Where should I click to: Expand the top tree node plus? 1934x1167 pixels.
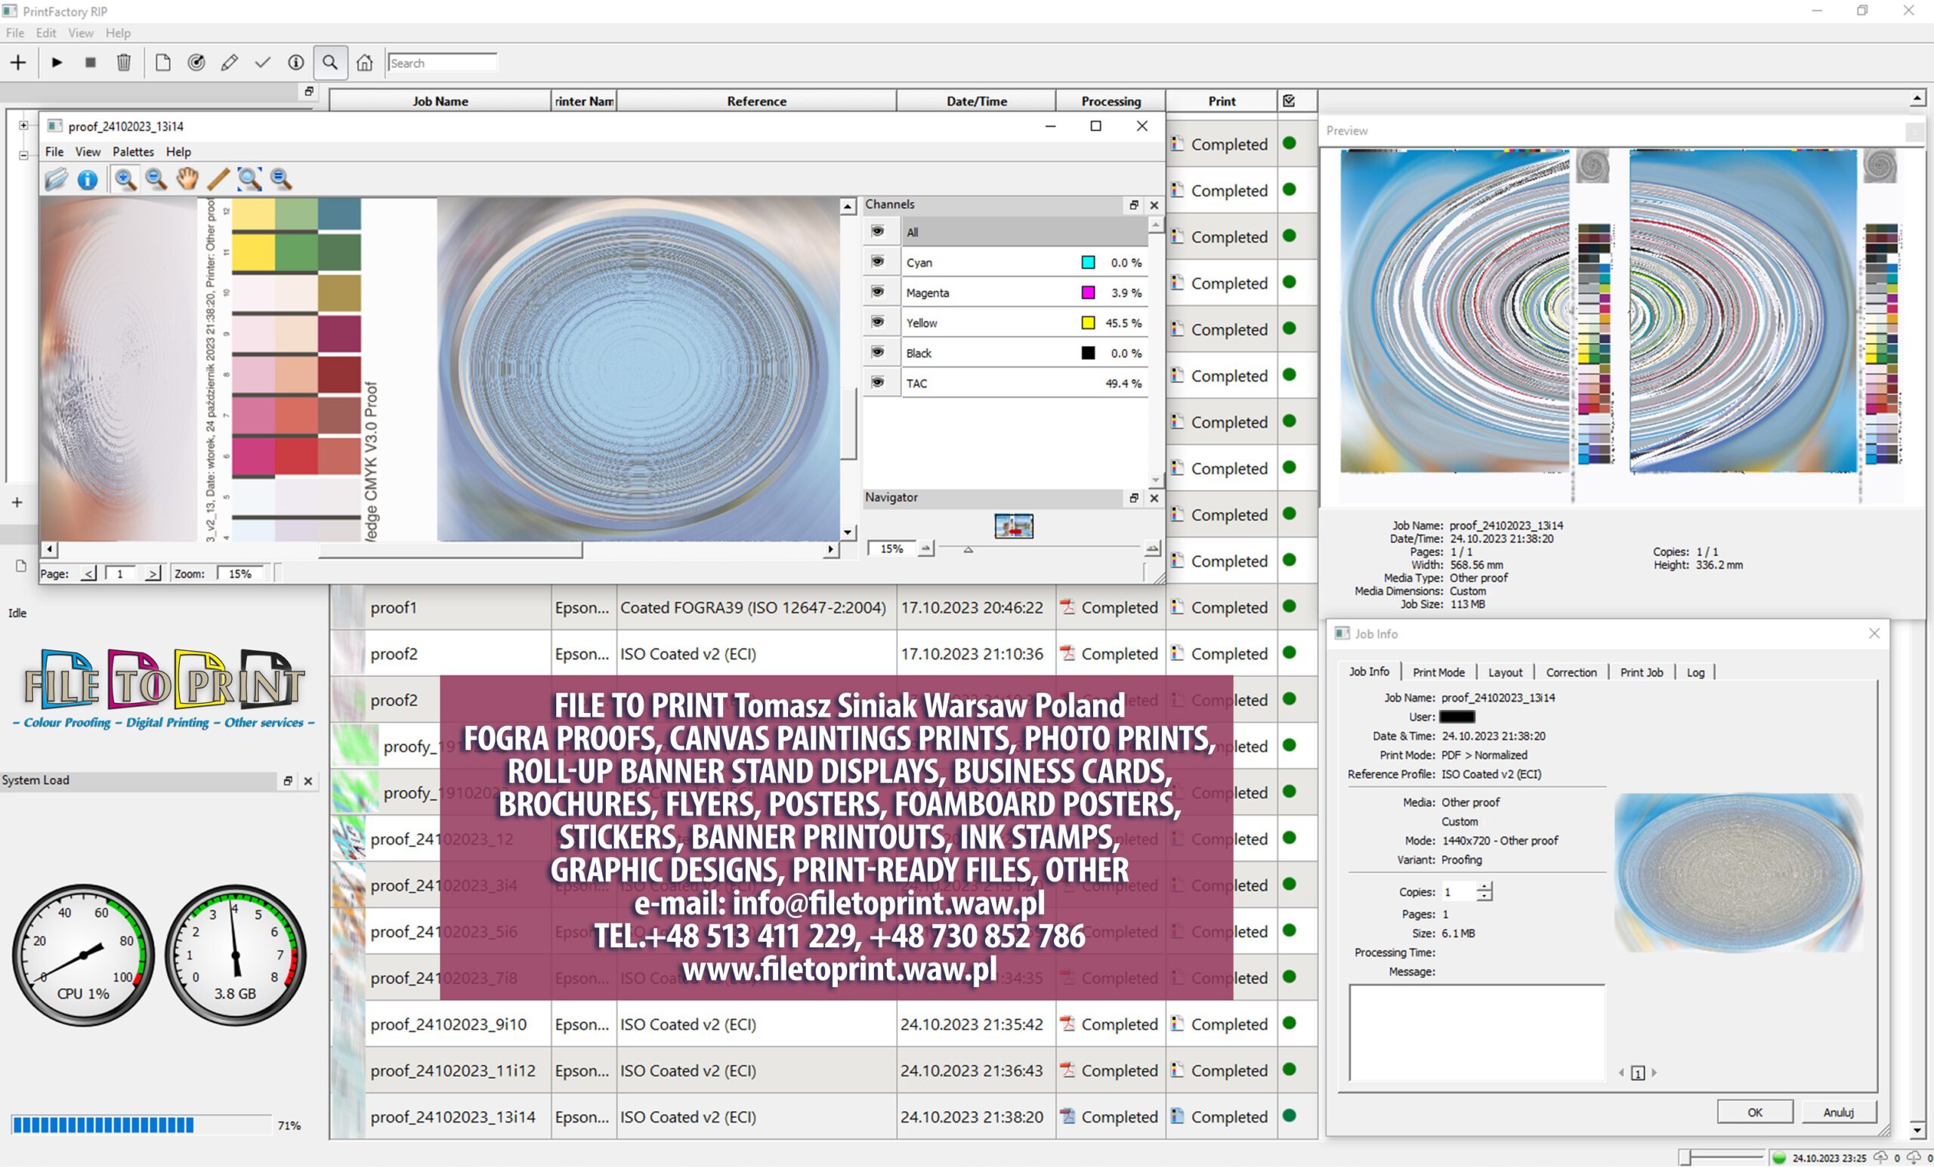click(x=23, y=125)
